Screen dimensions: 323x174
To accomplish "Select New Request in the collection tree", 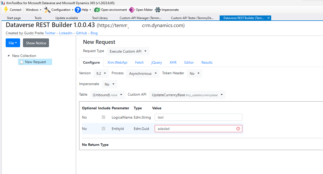I will coord(35,62).
